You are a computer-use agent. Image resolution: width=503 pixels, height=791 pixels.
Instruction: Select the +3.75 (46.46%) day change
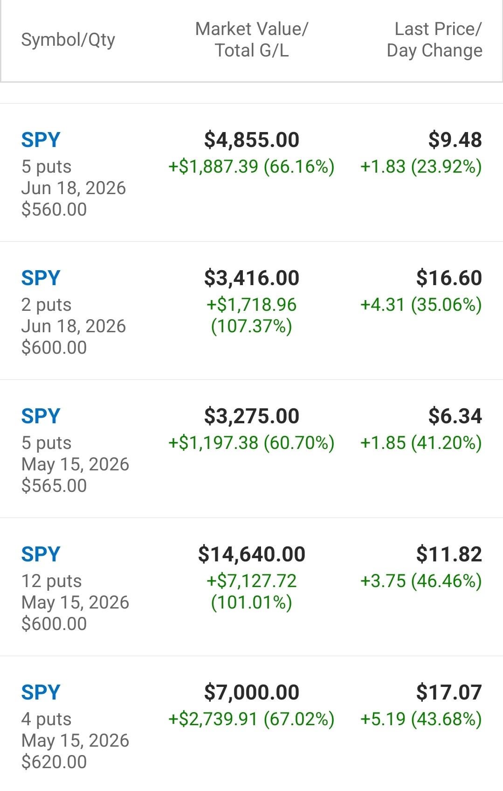click(421, 581)
